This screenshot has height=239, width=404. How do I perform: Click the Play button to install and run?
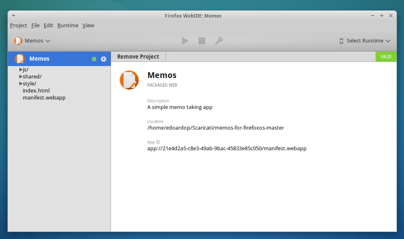pos(185,40)
